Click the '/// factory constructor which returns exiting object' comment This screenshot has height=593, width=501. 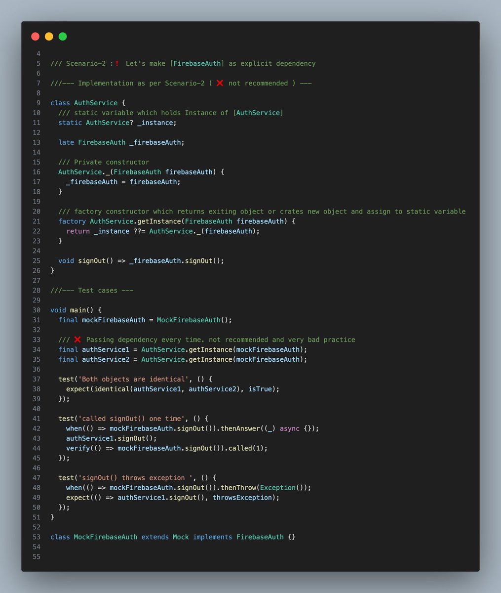[x=262, y=212]
